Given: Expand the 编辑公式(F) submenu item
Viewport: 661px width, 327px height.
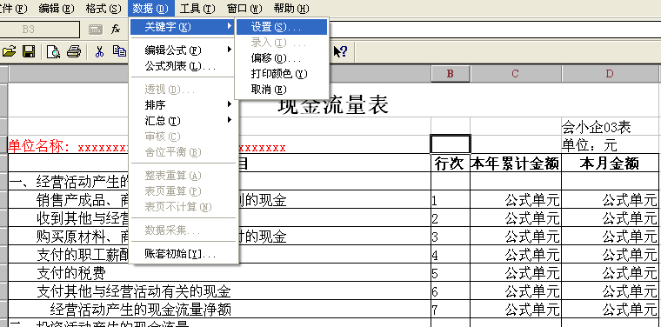Looking at the screenshot, I should point(183,50).
